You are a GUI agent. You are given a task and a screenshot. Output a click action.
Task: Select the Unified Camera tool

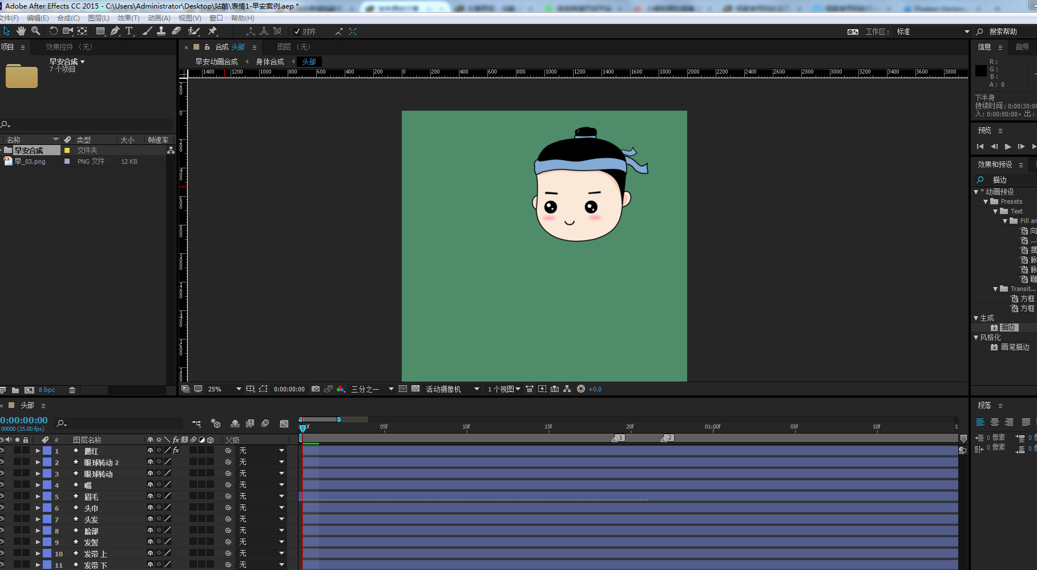(x=68, y=31)
